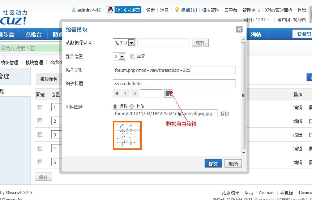Click 编辑 for row 2
The image size is (312, 200).
(298, 121)
